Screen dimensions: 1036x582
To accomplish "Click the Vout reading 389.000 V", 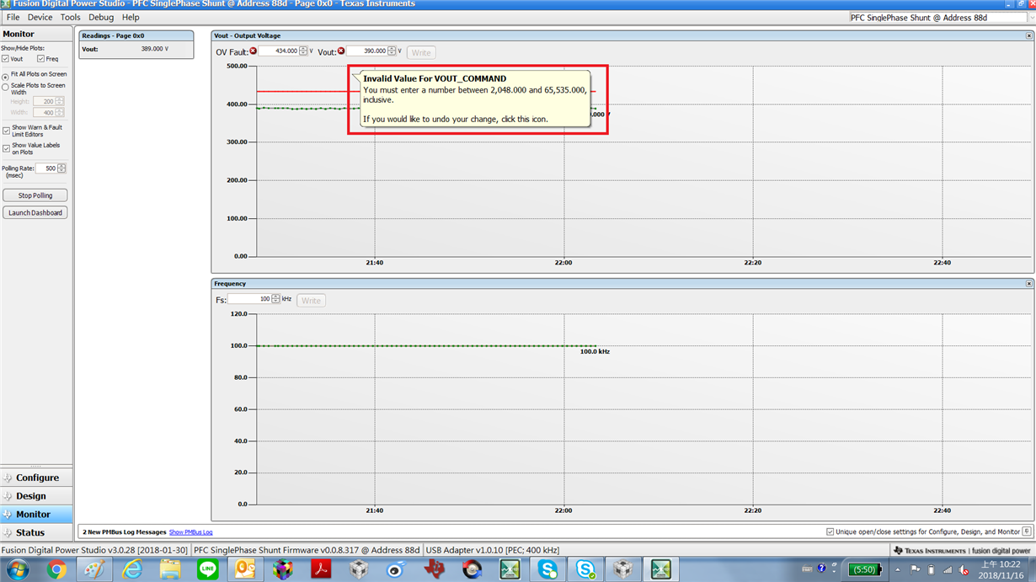I will point(155,49).
